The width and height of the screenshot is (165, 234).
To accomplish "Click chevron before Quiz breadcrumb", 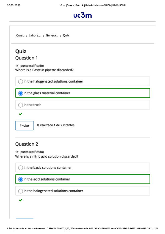I will coord(61,36).
